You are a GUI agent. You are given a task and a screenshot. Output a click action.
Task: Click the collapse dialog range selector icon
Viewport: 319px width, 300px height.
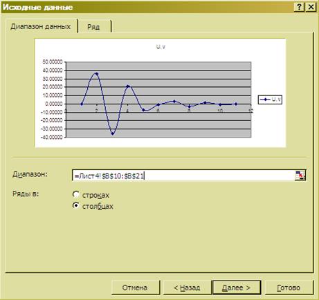pos(300,176)
